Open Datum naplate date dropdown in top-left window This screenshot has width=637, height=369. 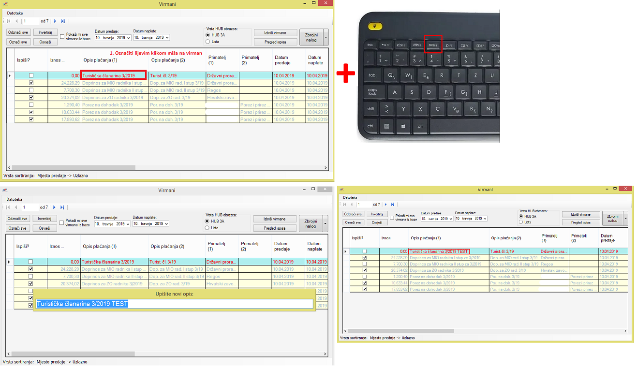point(167,37)
